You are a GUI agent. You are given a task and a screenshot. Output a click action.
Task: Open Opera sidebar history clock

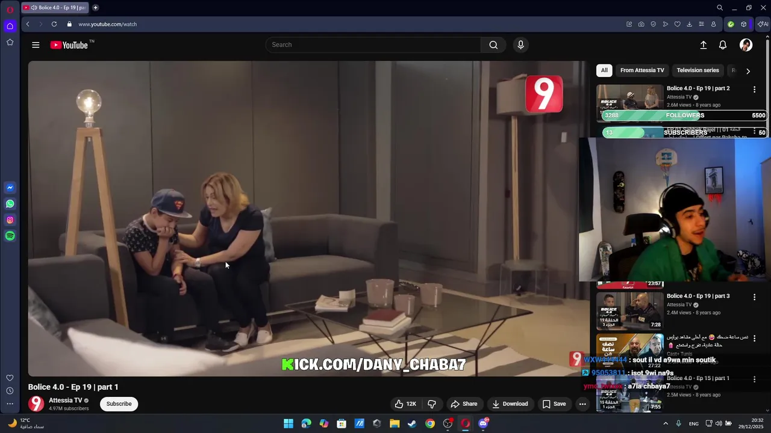tap(10, 391)
